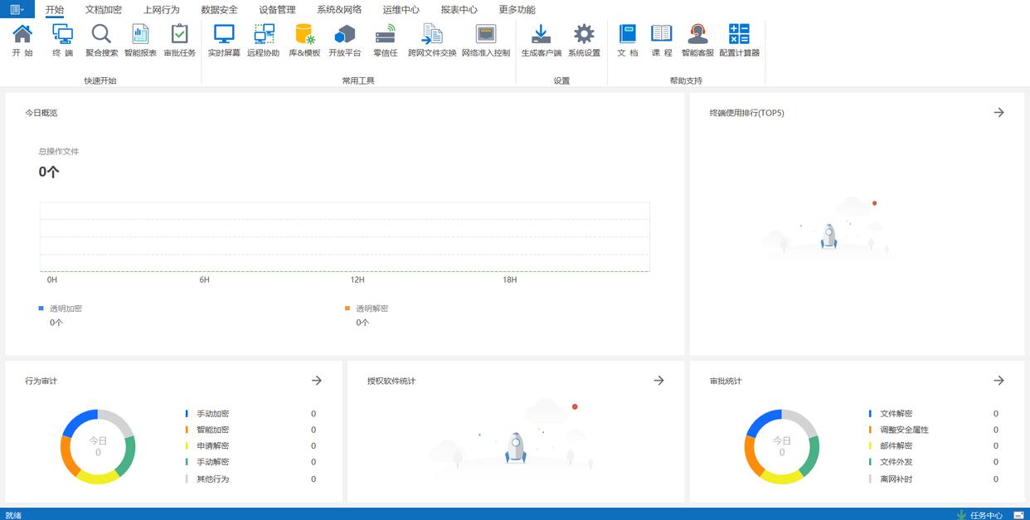Expand 行为审计 panel with arrow

point(316,381)
